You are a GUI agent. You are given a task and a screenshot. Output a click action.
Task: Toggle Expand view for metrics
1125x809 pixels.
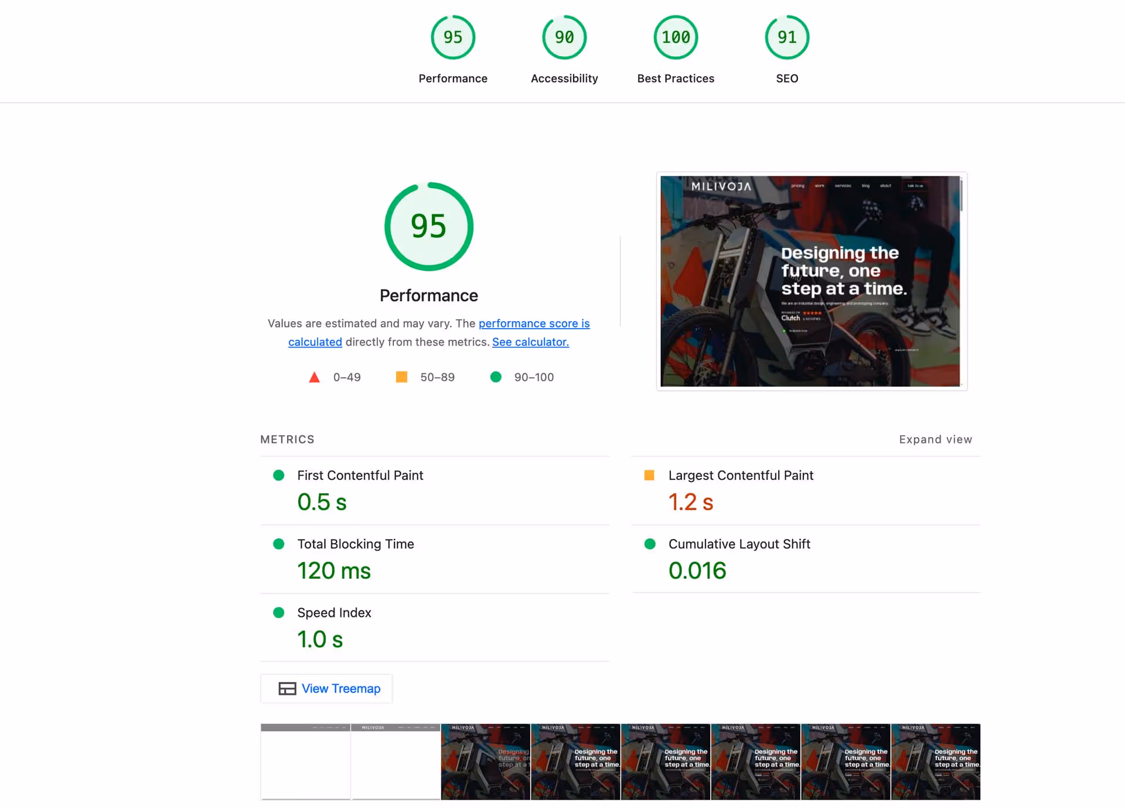(x=935, y=439)
